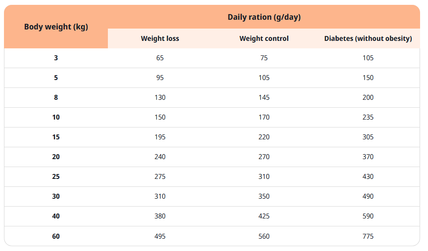Click the weight loss value 65
428x251 pixels.
pyautogui.click(x=160, y=58)
